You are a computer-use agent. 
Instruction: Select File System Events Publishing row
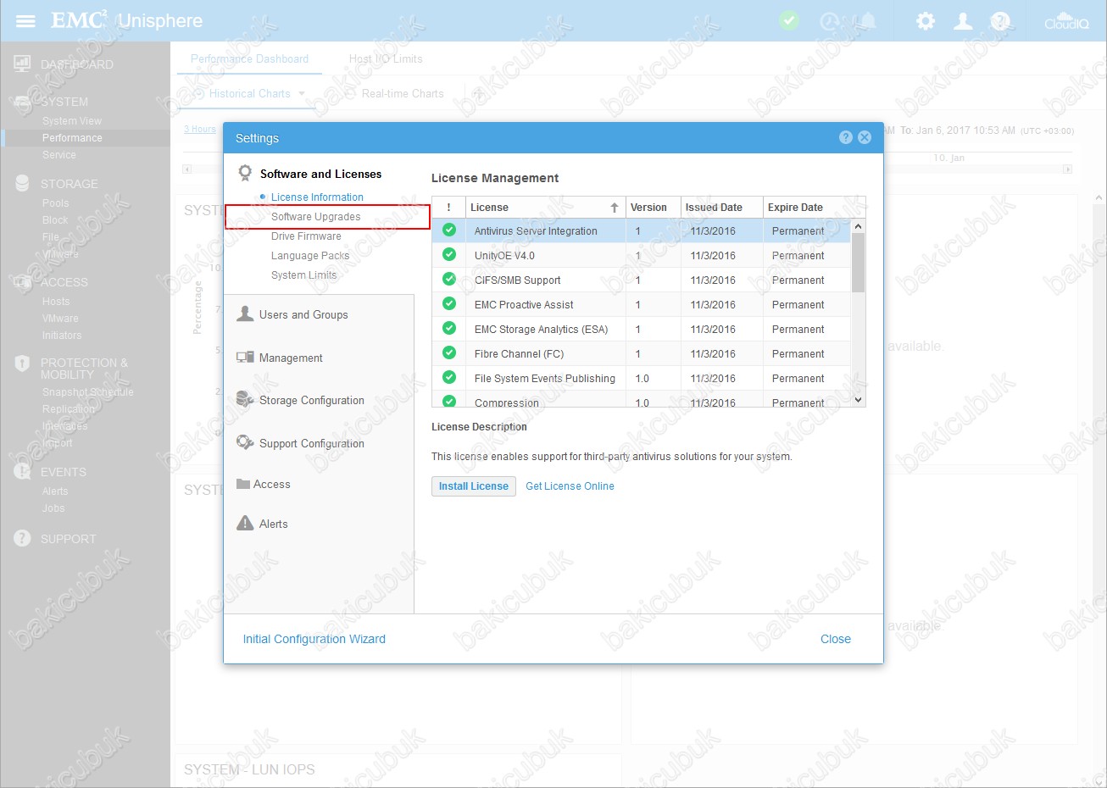641,378
